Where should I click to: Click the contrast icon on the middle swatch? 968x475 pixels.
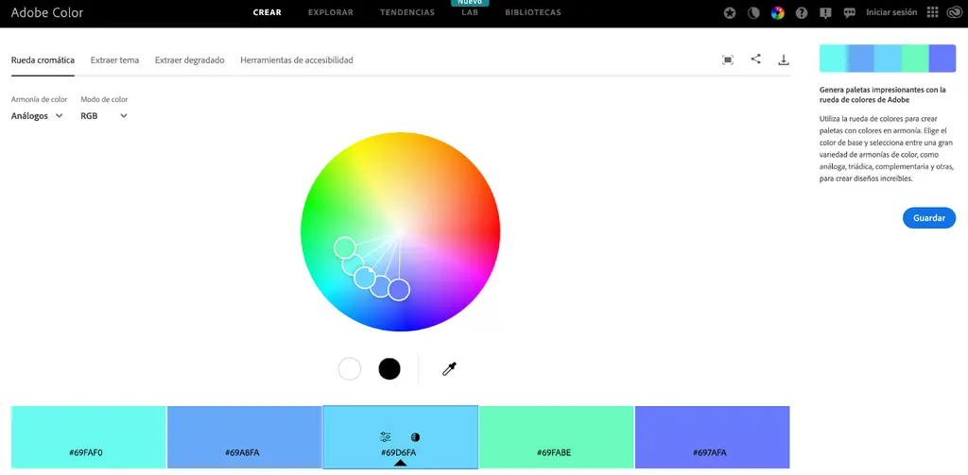click(416, 437)
